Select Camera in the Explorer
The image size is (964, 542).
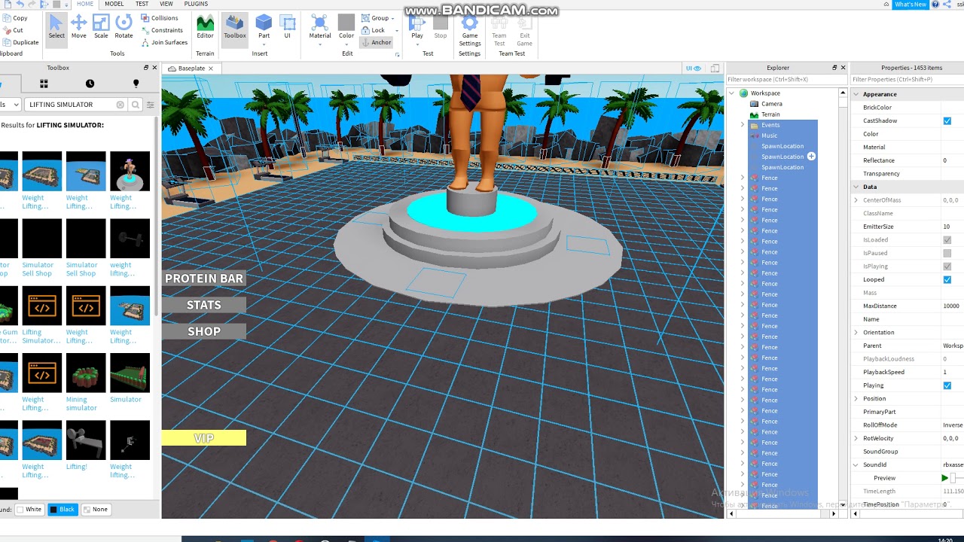[771, 104]
